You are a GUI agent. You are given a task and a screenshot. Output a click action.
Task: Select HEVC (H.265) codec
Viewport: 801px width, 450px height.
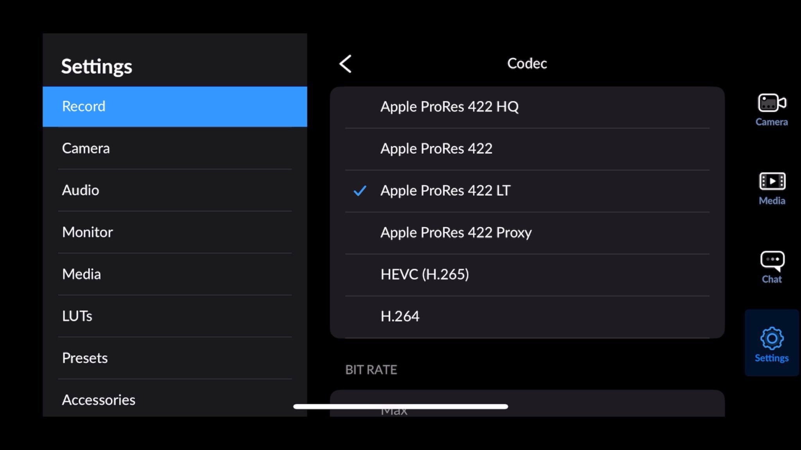tap(425, 274)
